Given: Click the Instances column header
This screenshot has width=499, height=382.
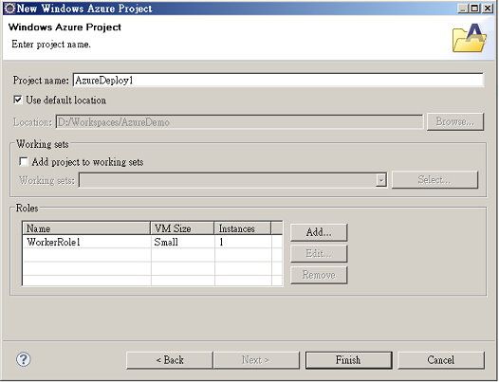Looking at the screenshot, I should click(x=243, y=228).
